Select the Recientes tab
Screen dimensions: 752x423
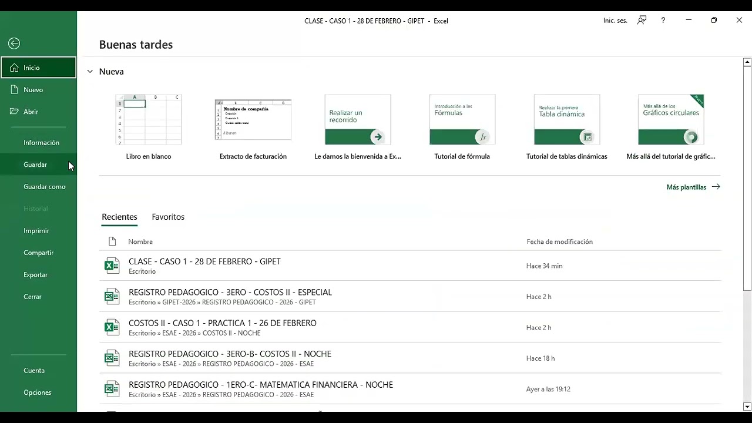click(119, 217)
